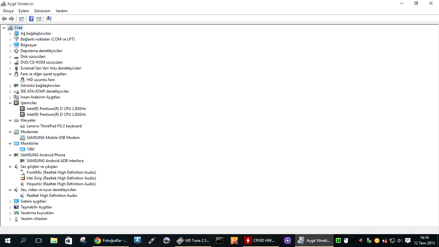Expand Bağlantı noktaları (COM ve LPT)
The width and height of the screenshot is (439, 247).
[x=10, y=39]
